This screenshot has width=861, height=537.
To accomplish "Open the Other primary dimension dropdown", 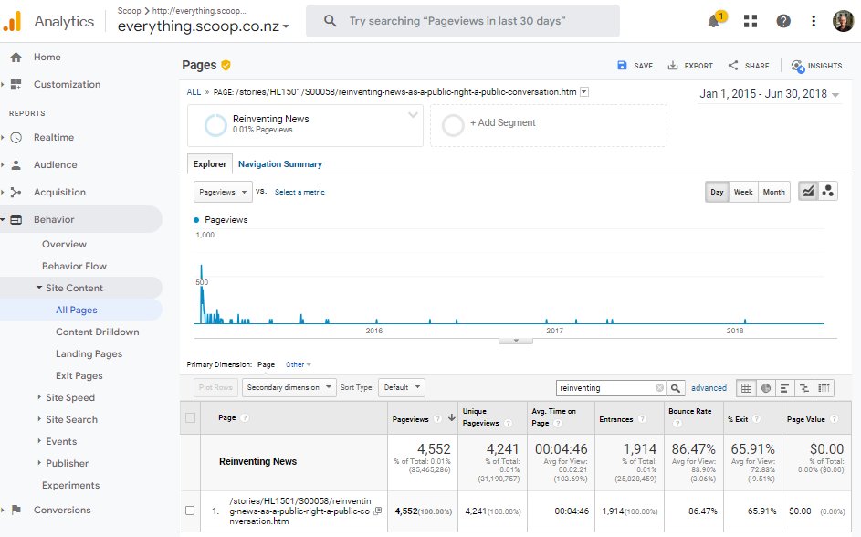I will [x=299, y=364].
